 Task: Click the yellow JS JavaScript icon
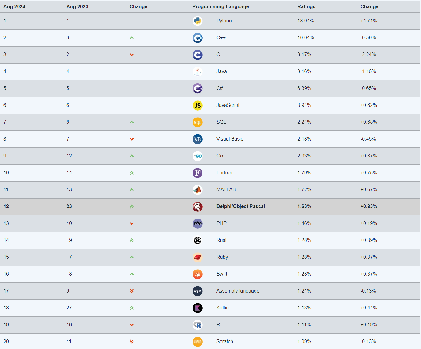tap(197, 105)
